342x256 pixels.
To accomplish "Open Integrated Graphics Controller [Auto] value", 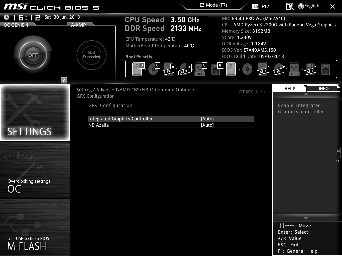I will click(x=207, y=119).
